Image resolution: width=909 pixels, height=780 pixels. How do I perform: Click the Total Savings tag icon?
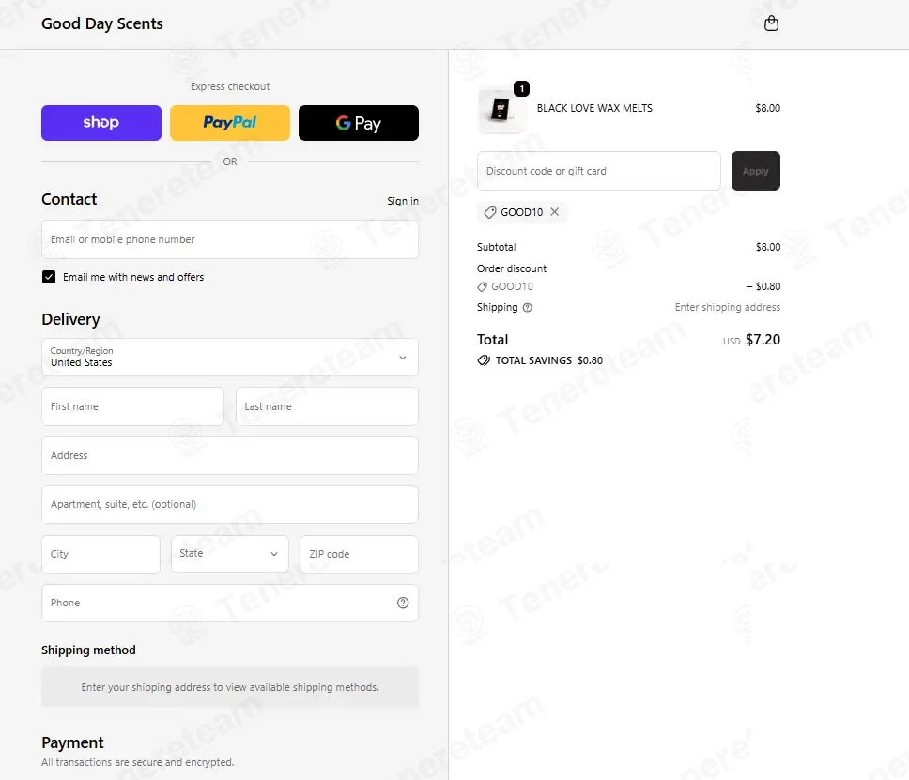click(484, 360)
